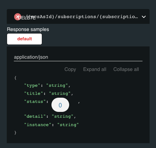
Task: Click the "title" key in JSON
Action: pos(33,94)
